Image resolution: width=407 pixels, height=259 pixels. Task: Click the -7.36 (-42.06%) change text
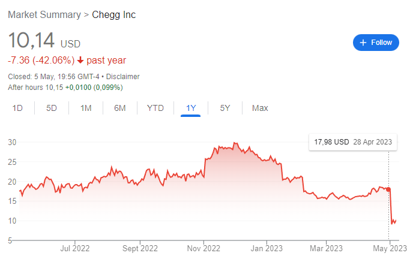point(41,61)
